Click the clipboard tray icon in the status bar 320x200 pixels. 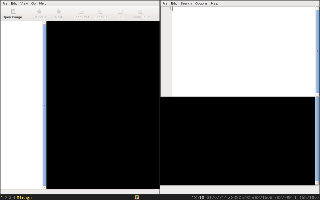click(x=137, y=197)
